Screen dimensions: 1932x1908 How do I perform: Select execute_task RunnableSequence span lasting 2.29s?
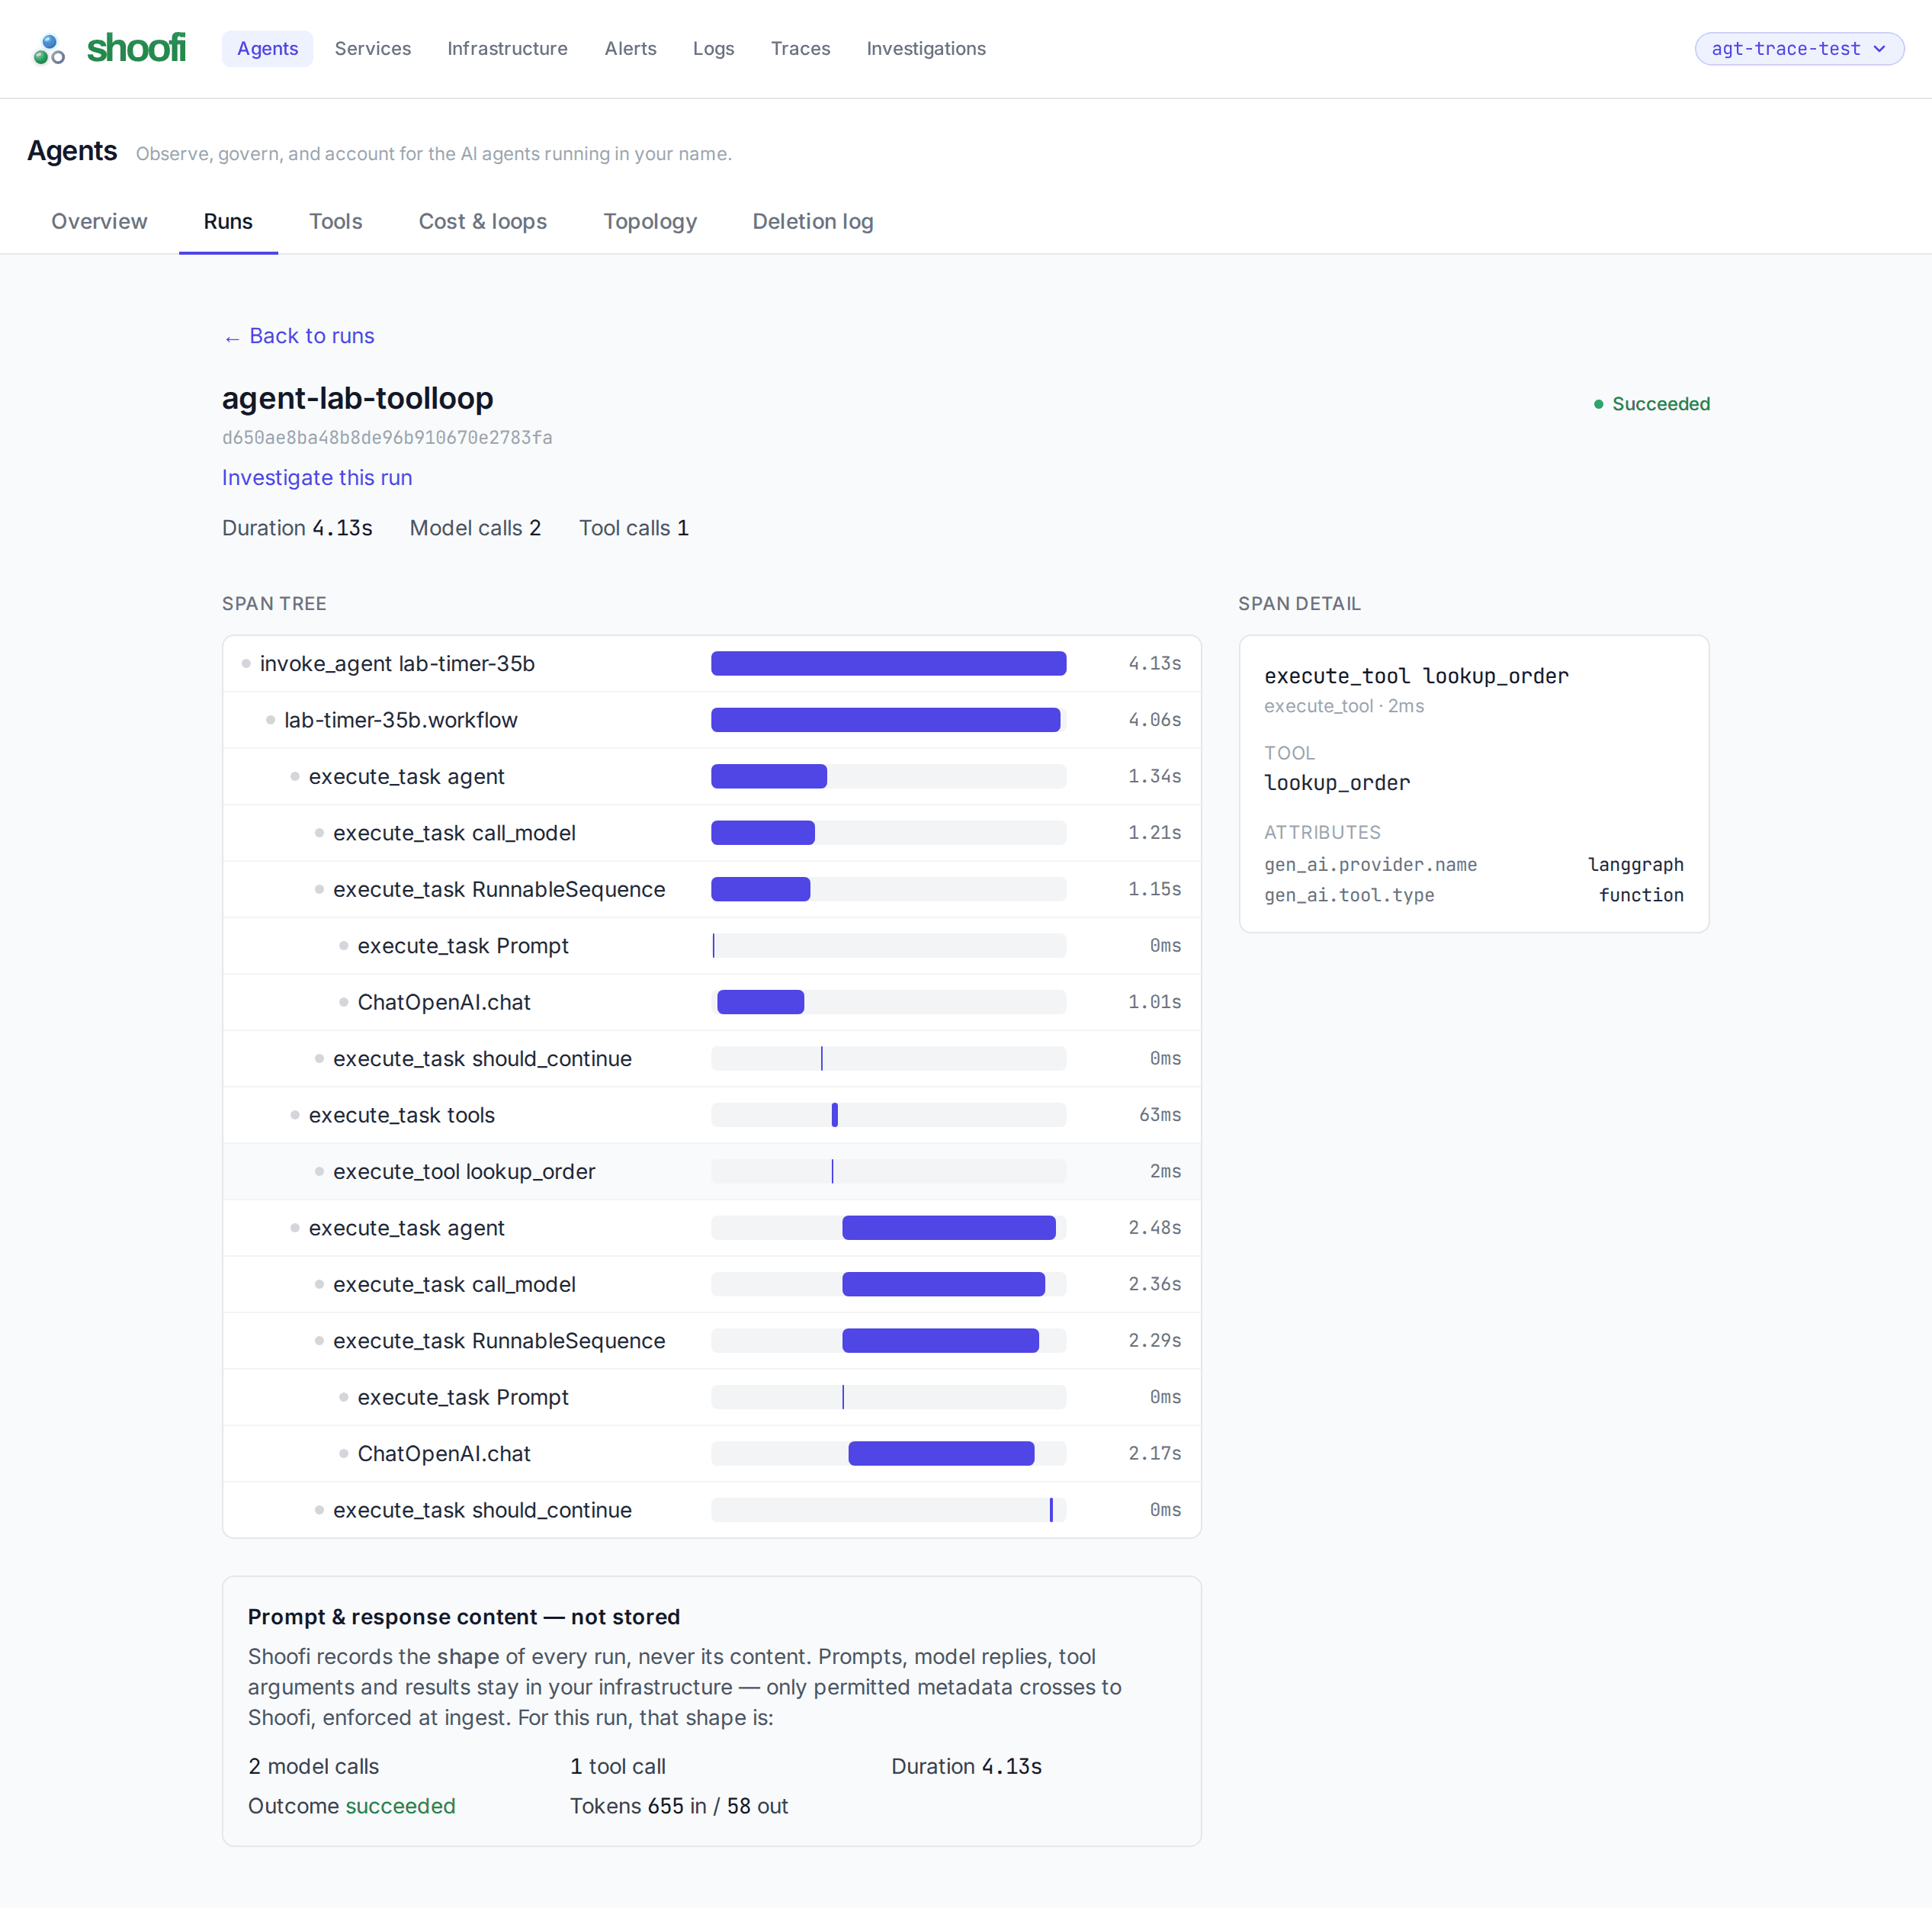[711, 1341]
